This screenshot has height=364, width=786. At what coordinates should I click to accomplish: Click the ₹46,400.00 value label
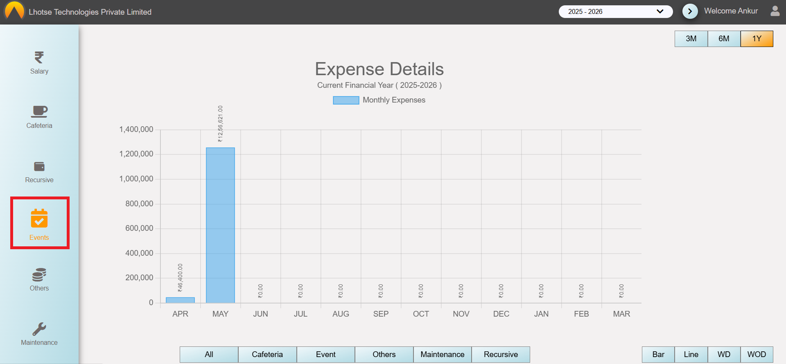coord(180,278)
